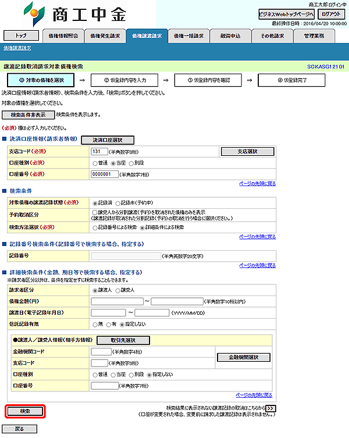Image resolution: width=349 pixels, height=438 pixels.
Task: Select 記録済 transfer record status
Action: point(95,204)
